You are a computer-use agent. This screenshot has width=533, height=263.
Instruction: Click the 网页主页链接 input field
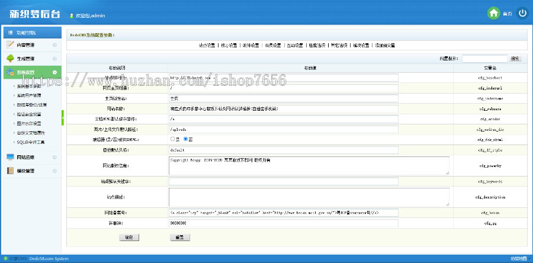click(x=284, y=88)
